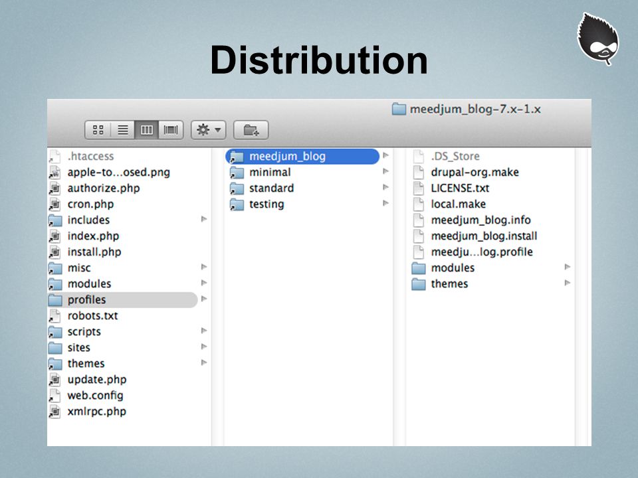Select the local.make file name

(x=459, y=204)
